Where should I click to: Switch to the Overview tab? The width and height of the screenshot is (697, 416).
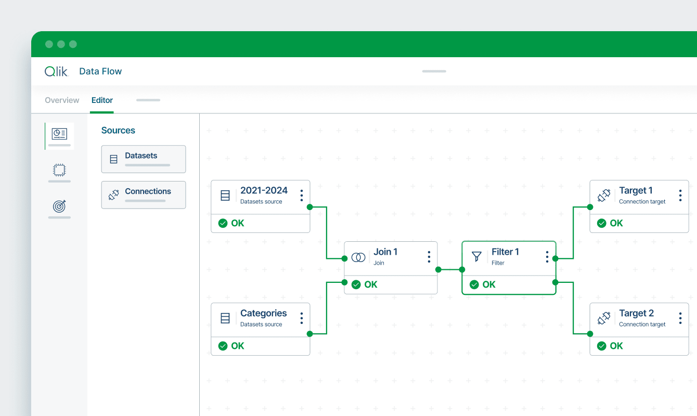click(61, 100)
